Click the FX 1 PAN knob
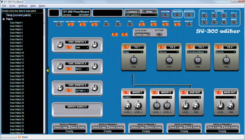 [x=134, y=60]
